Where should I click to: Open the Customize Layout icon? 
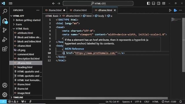[x=164, y=3]
